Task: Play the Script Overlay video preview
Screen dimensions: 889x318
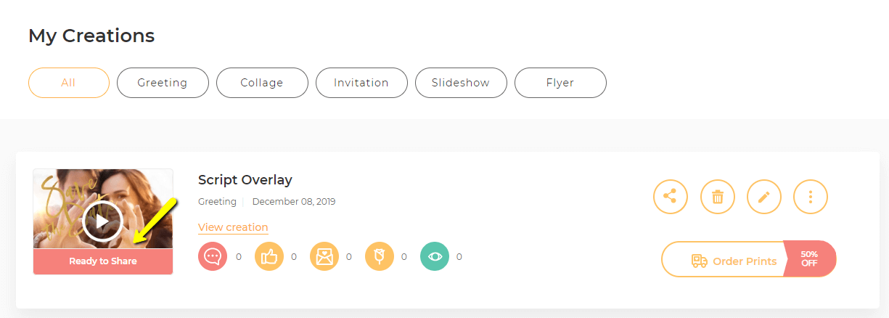Action: [x=102, y=221]
